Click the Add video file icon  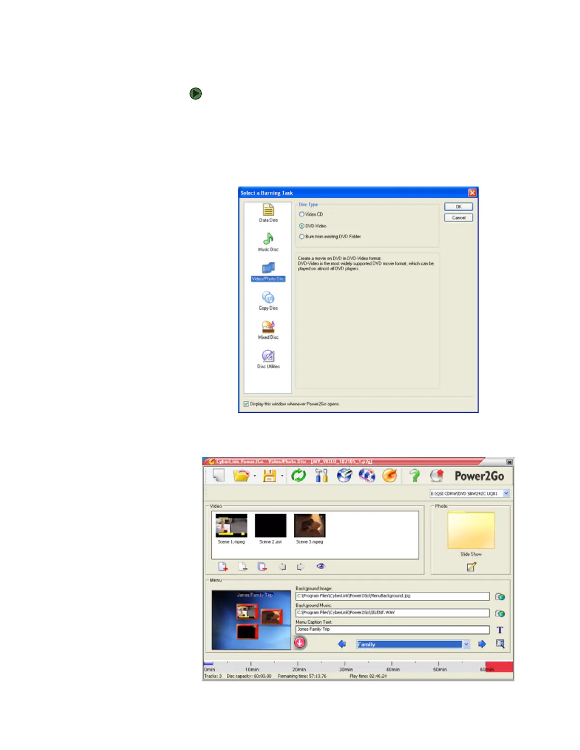click(223, 566)
